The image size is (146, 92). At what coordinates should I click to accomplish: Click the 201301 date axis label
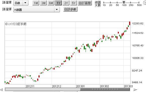[x=80, y=86]
